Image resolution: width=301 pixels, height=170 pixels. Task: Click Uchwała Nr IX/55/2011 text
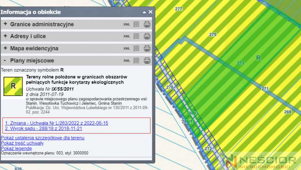pos(50,89)
